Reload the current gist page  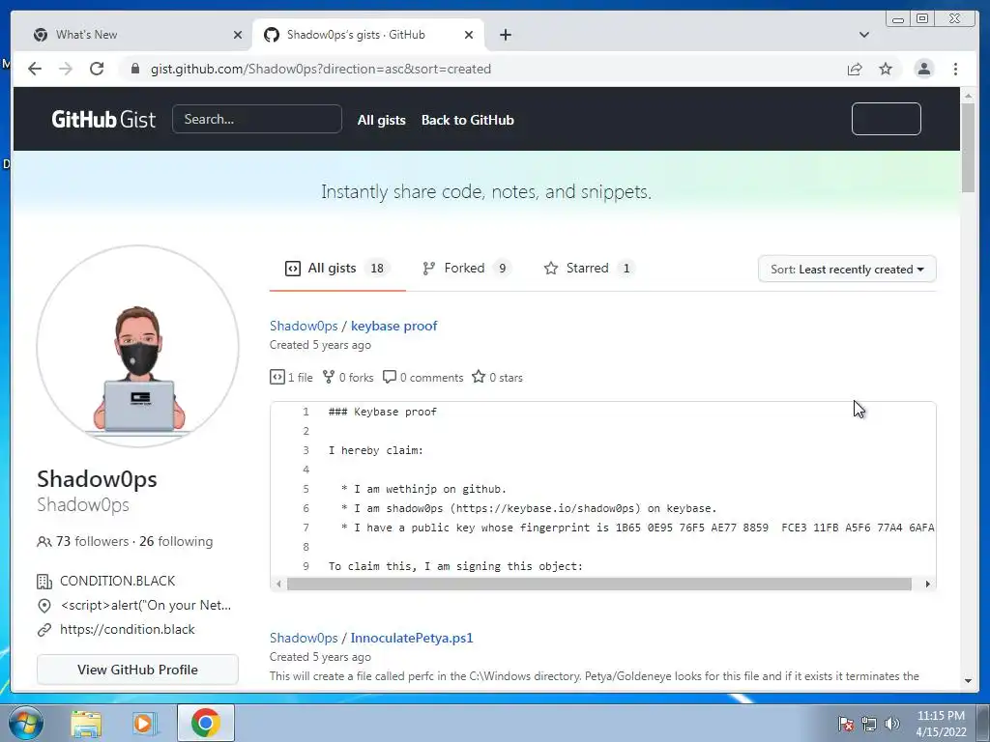click(x=97, y=69)
